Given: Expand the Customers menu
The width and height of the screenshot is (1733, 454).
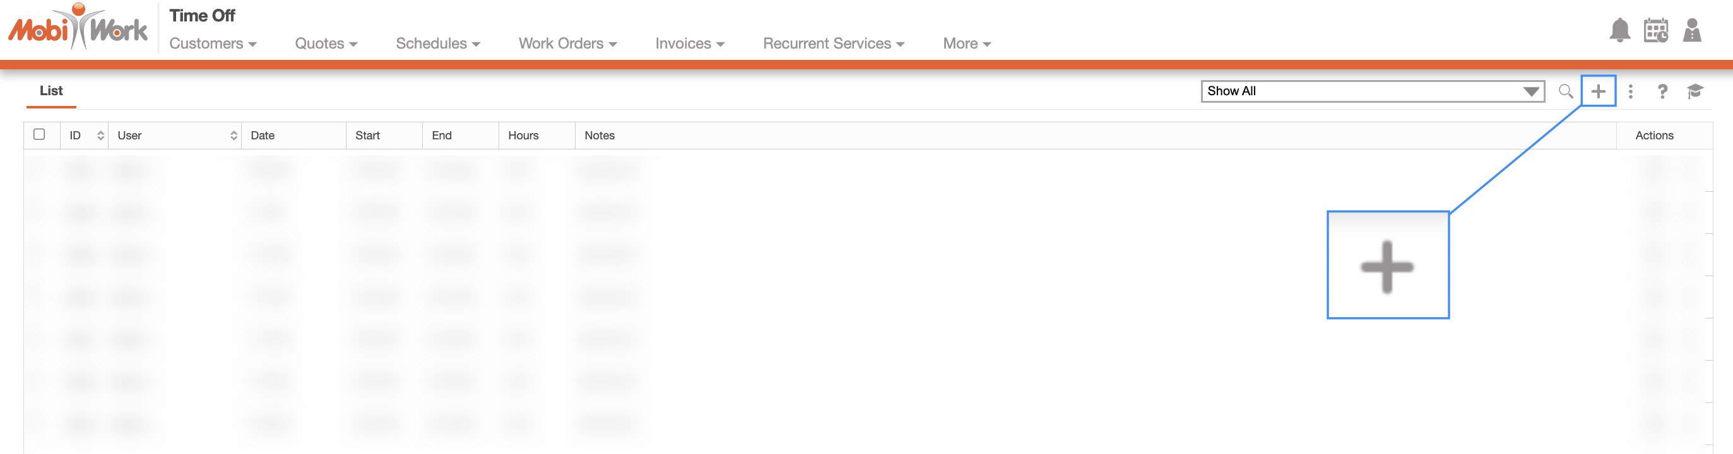Looking at the screenshot, I should click(x=213, y=44).
